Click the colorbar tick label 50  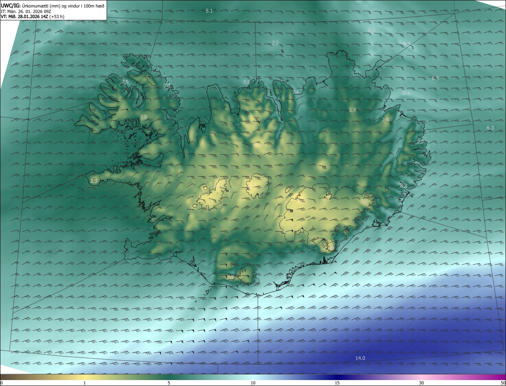pyautogui.click(x=503, y=383)
